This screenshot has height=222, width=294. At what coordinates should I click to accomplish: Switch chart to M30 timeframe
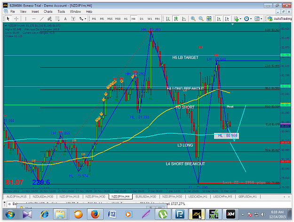click(118, 18)
